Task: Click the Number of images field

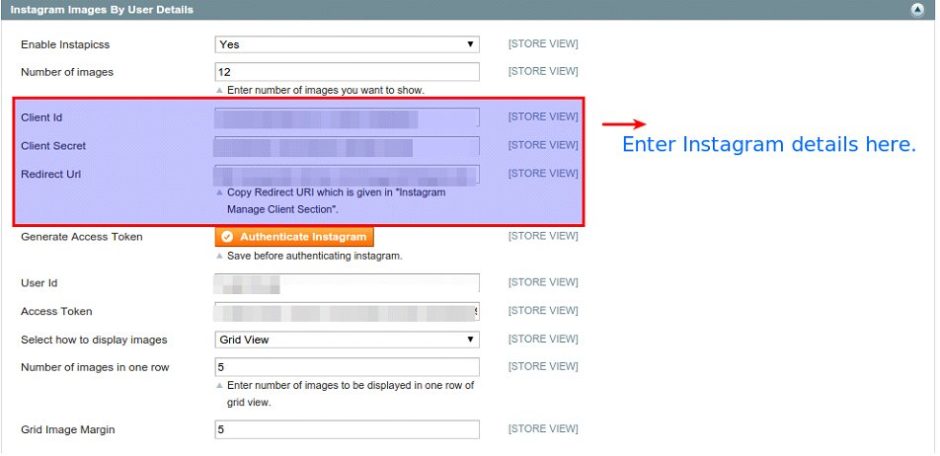Action: click(x=348, y=72)
